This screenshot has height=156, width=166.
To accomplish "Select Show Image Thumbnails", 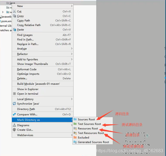I will point(43,64).
